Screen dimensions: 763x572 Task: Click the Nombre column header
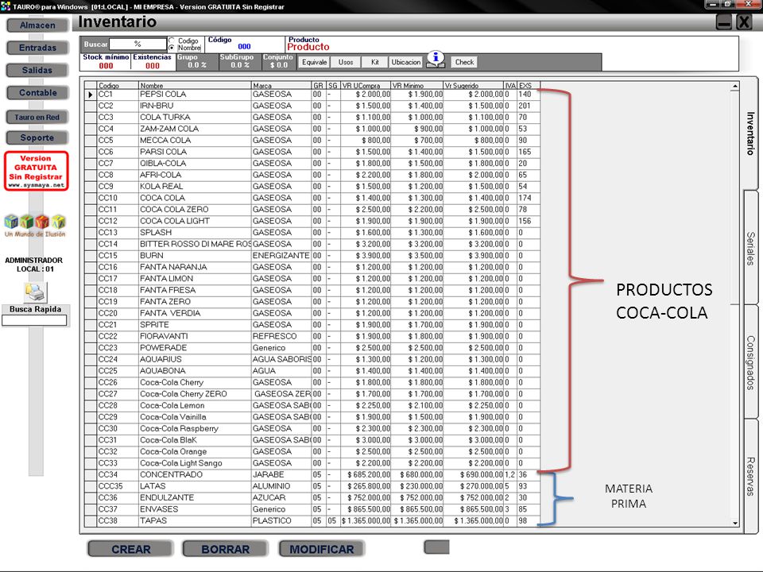pos(196,86)
